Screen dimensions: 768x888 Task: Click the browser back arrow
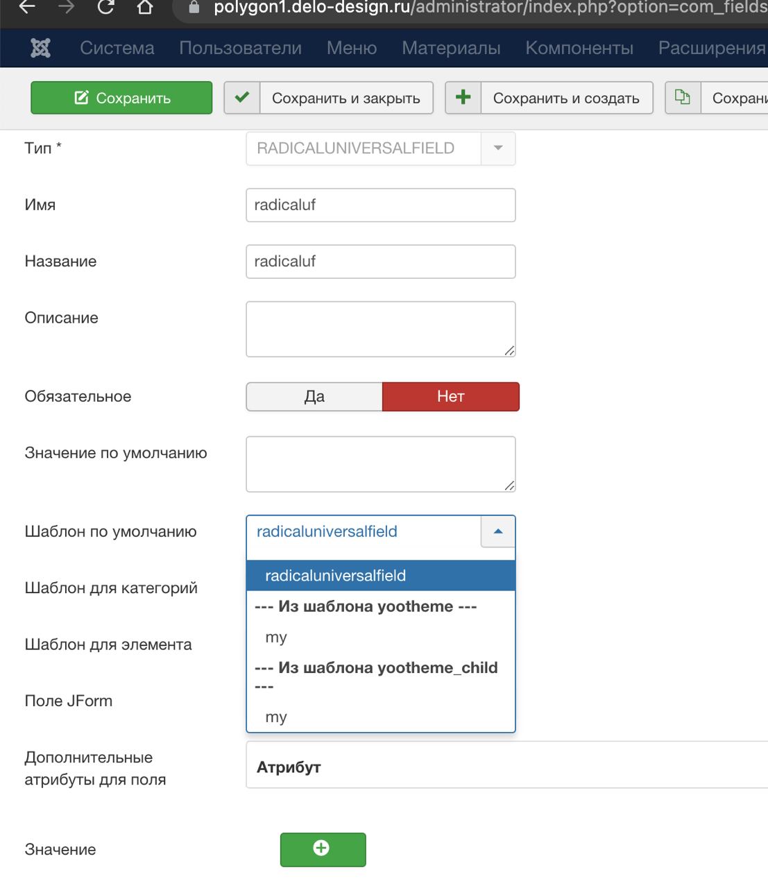[27, 8]
